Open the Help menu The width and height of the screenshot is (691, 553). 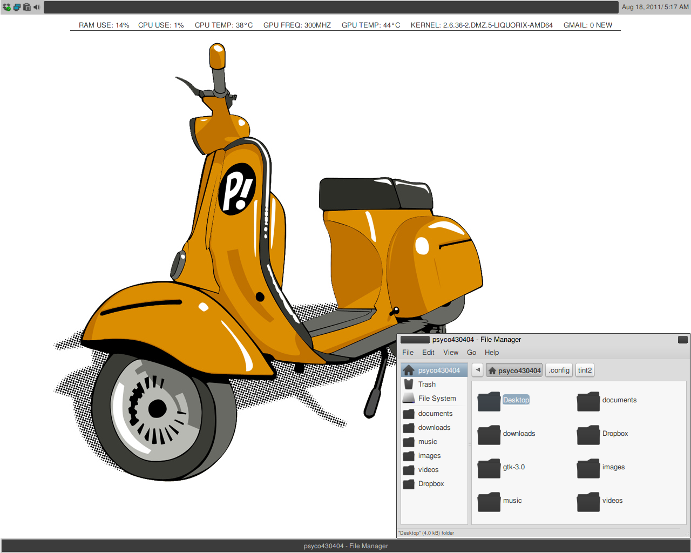[x=492, y=352]
